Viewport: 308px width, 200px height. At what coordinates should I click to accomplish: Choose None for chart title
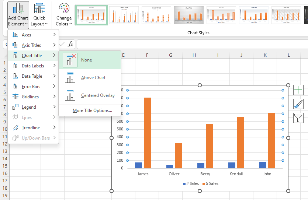[90, 60]
